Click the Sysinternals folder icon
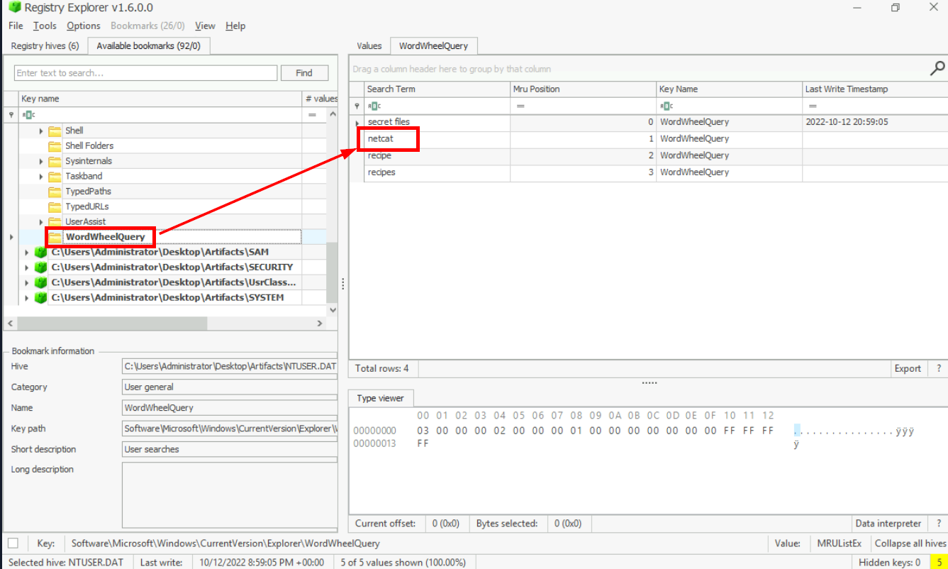Screen dimensions: 948x569 55,161
